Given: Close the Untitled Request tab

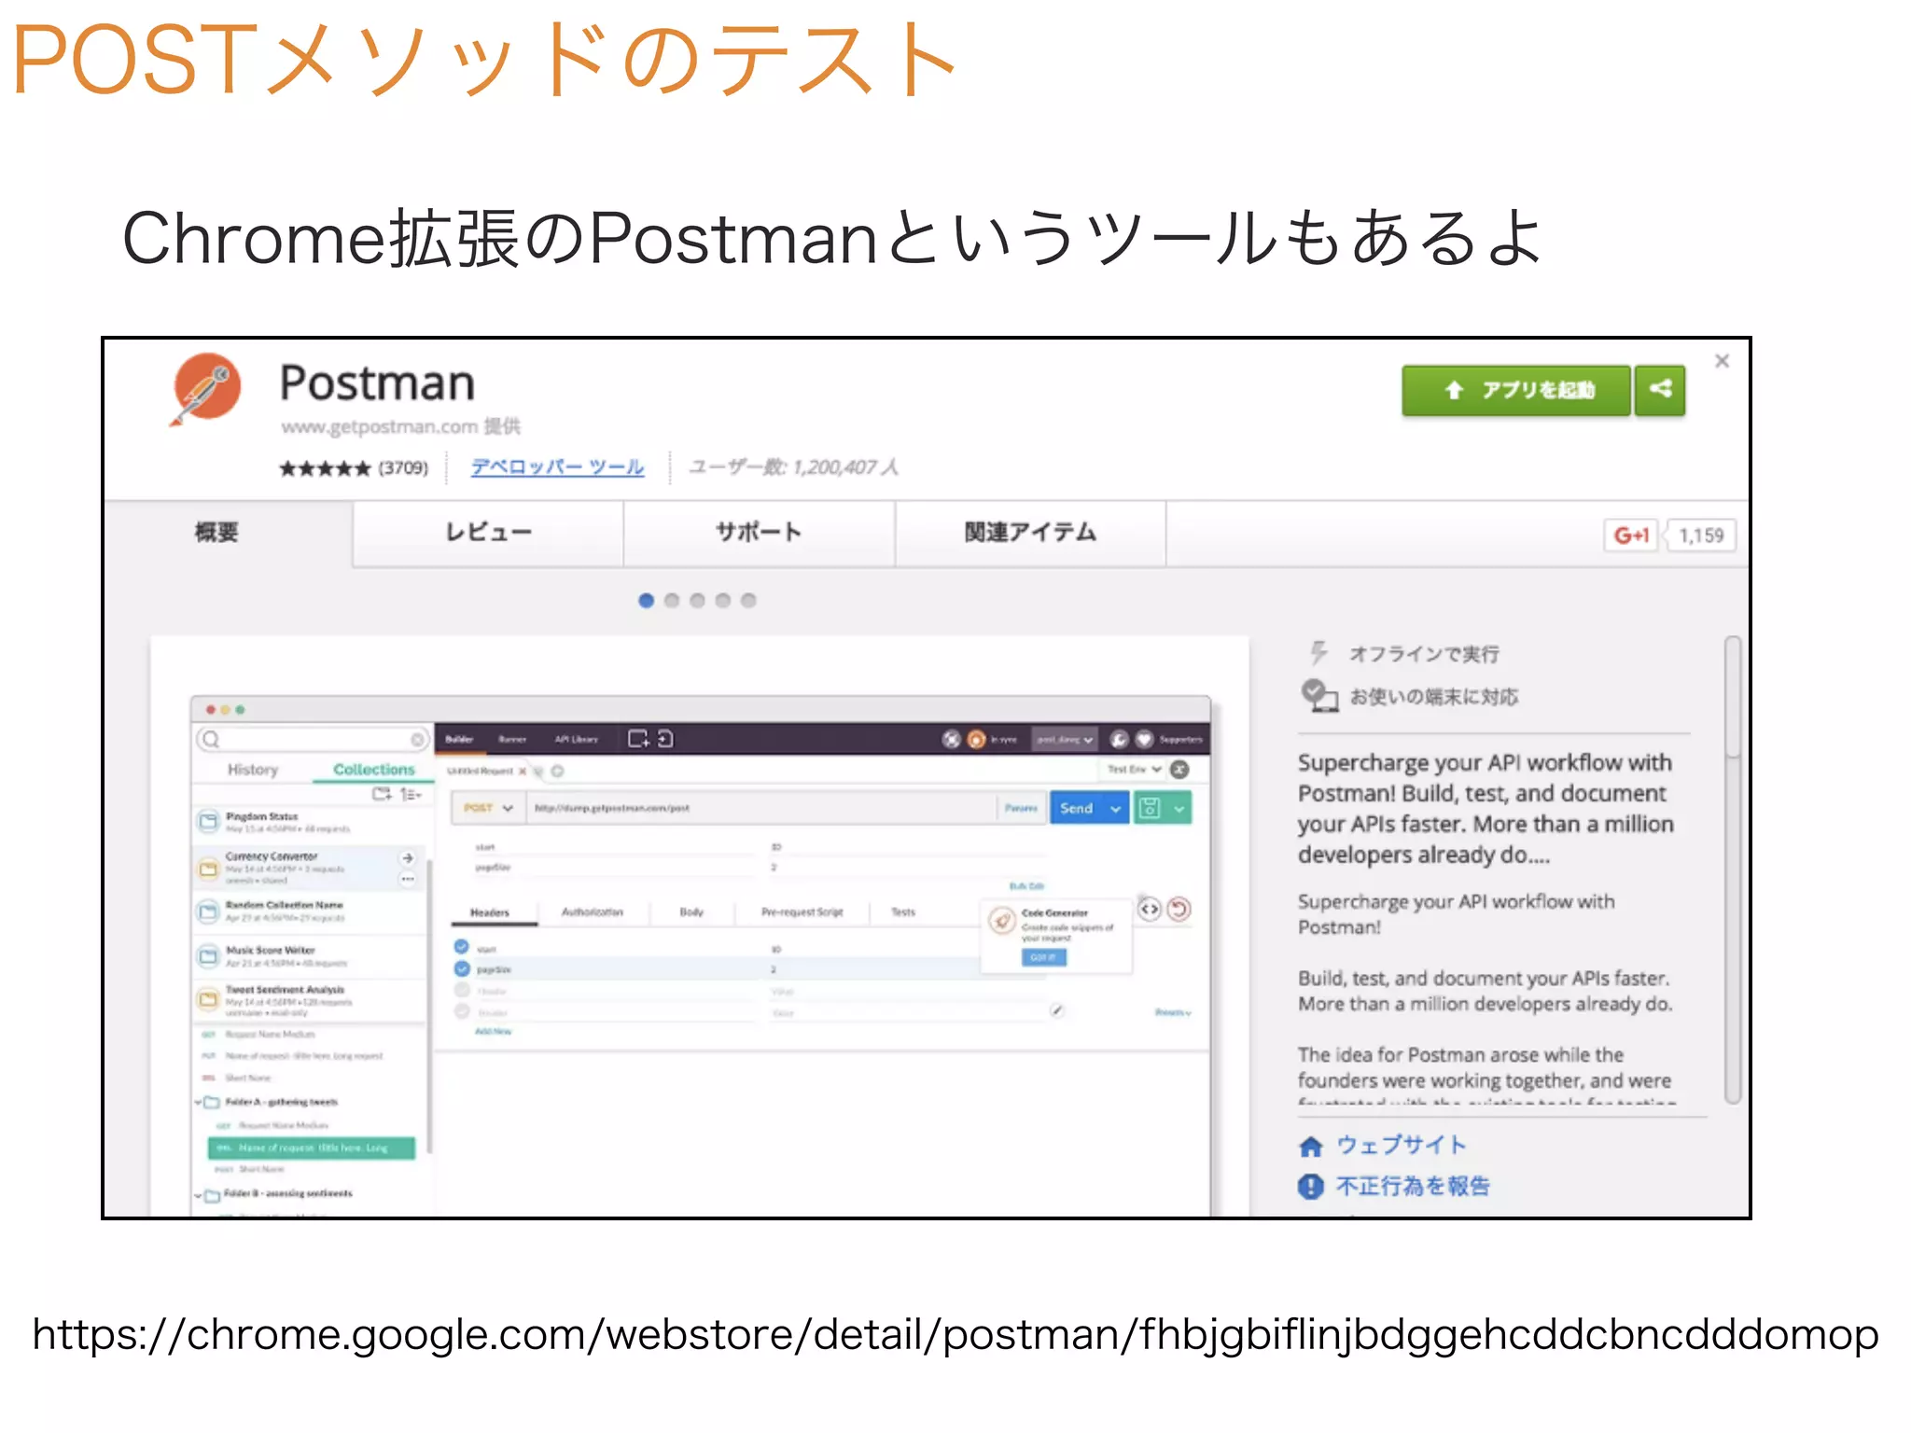Looking at the screenshot, I should coord(523,772).
